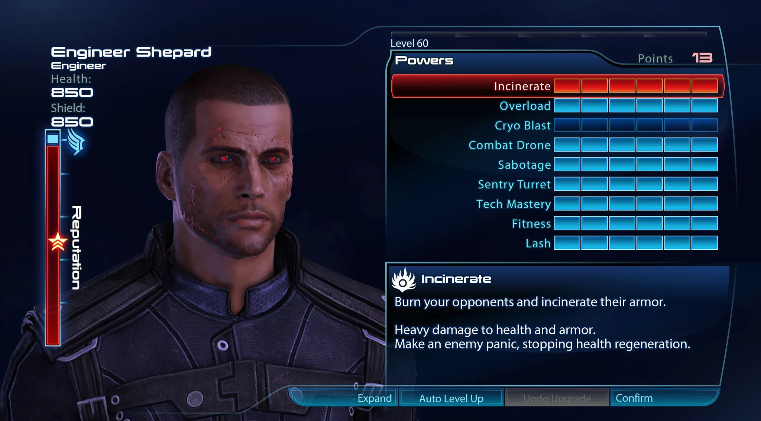Click the highlighted Incinerate power row
Image resolution: width=761 pixels, height=421 pixels.
pos(557,86)
